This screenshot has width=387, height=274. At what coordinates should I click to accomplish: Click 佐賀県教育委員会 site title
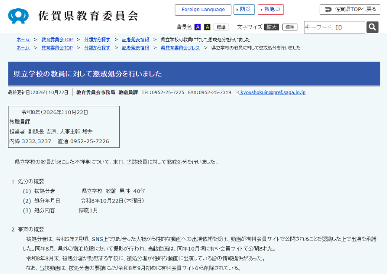coord(88,16)
